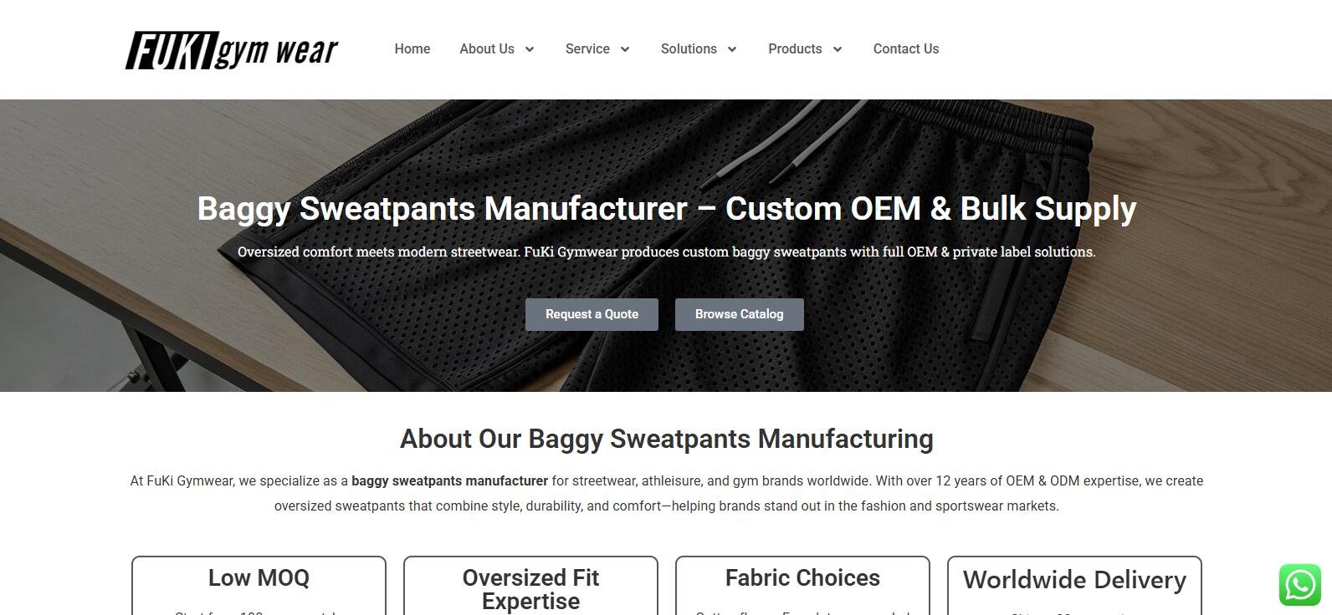Go to the Home menu item

412,49
